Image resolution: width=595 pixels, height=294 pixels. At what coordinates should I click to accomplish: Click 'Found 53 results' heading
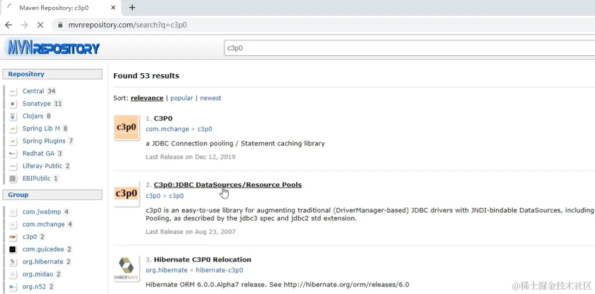146,76
